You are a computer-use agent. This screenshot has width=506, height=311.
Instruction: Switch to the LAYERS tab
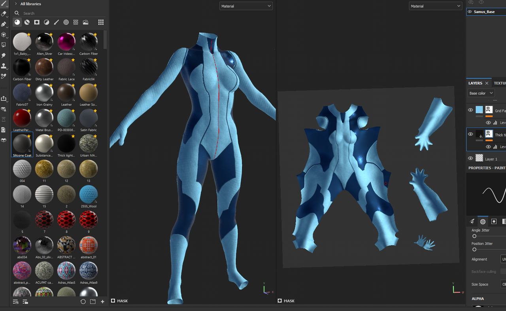(475, 83)
